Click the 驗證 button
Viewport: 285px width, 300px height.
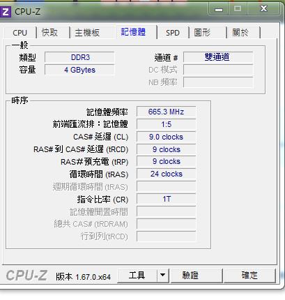[x=197, y=276]
